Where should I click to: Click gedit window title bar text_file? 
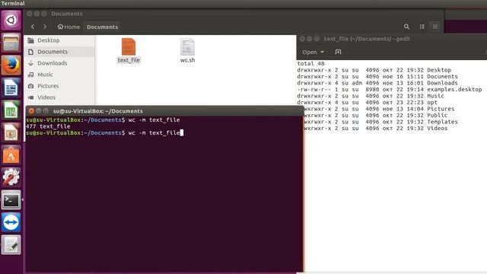(367, 39)
